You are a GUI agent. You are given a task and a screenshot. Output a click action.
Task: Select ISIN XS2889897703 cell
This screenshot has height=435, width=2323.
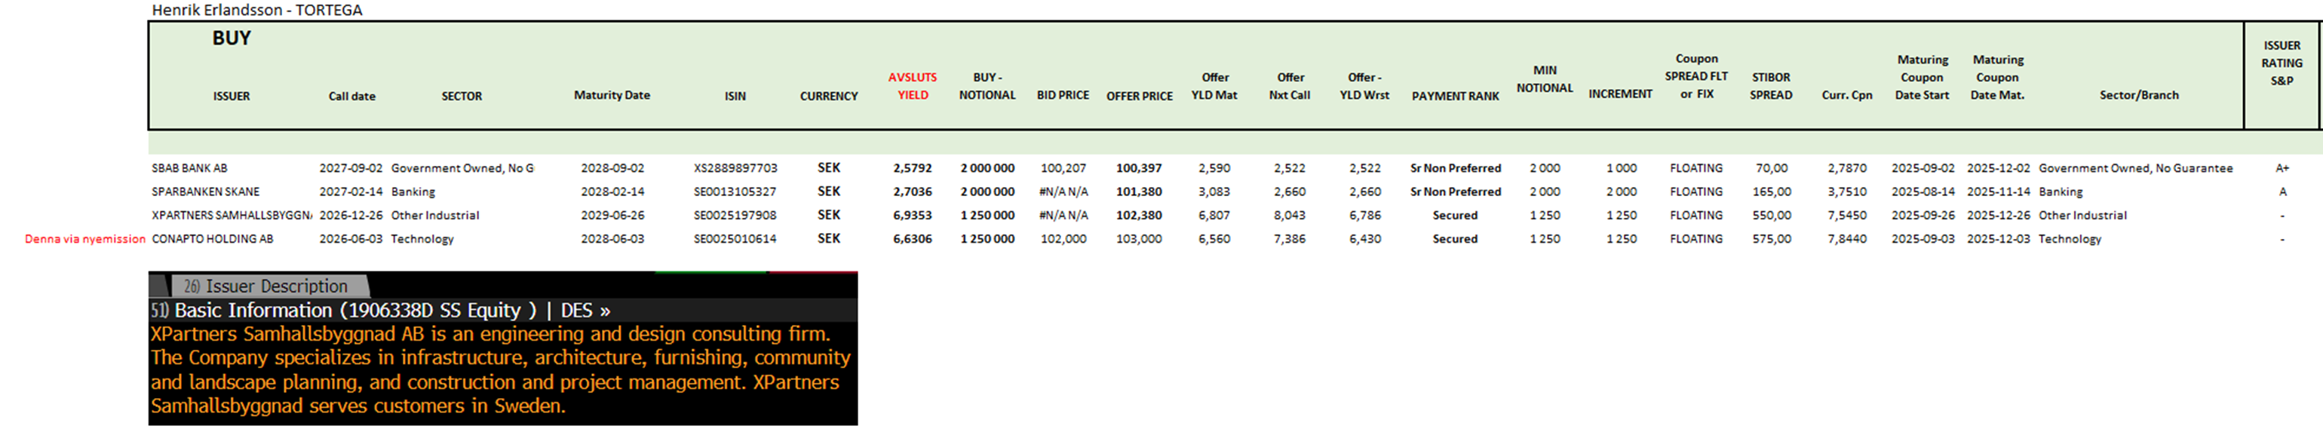[x=734, y=168]
